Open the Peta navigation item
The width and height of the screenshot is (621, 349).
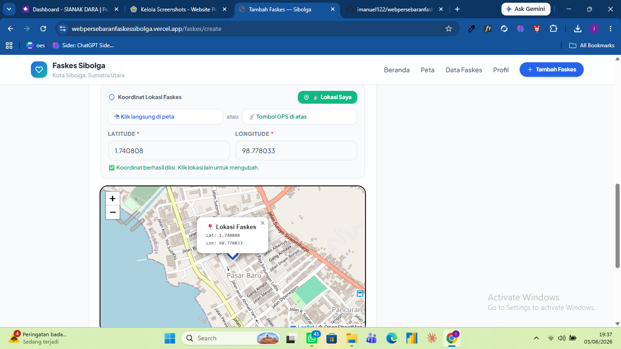tap(427, 70)
